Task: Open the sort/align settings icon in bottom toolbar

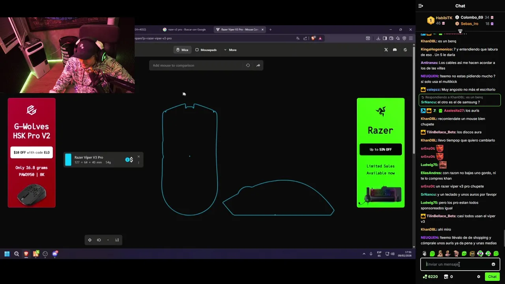Action: coord(117,240)
